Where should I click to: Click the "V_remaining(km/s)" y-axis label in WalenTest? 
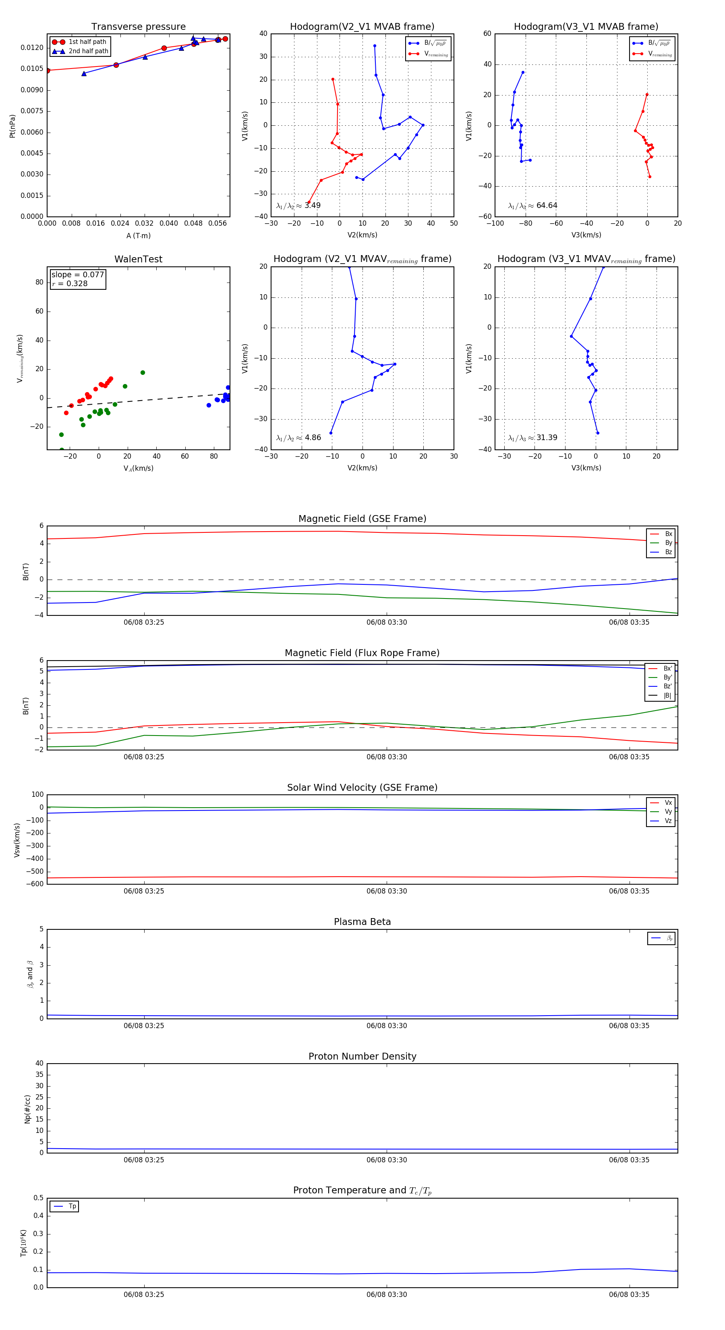coord(20,358)
